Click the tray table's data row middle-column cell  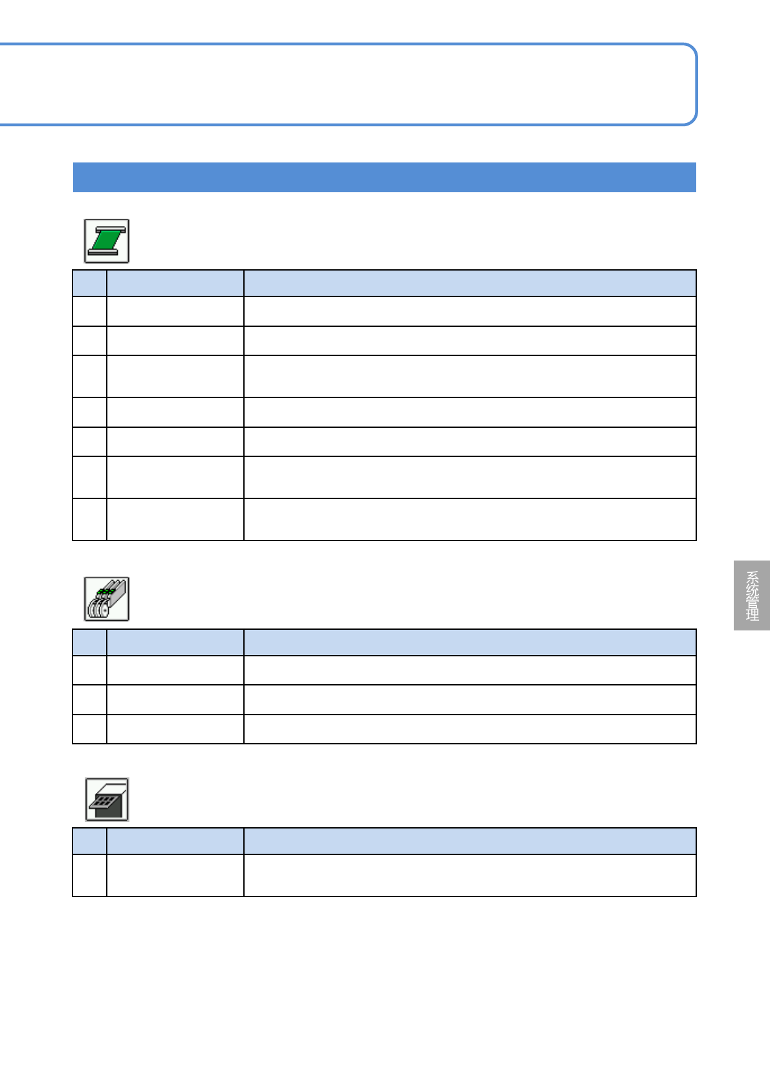175,875
